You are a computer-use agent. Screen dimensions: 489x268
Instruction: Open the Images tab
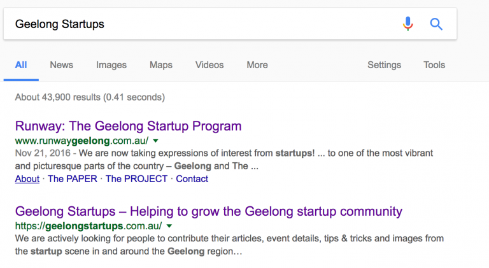click(111, 65)
